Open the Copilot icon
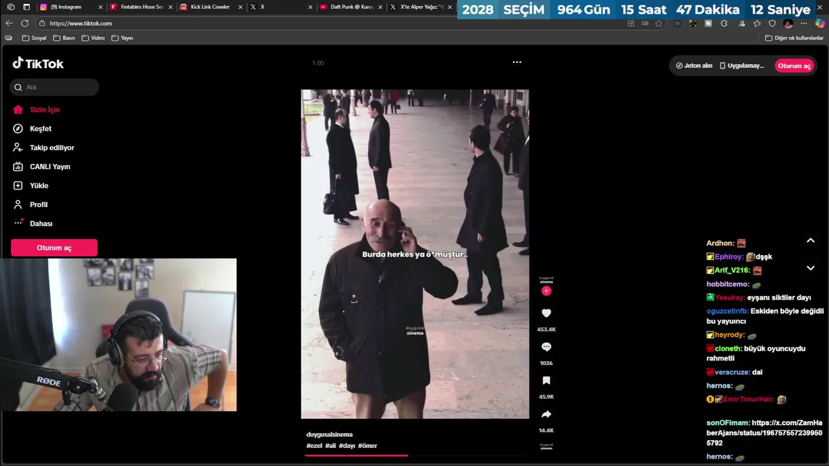Screen dimensions: 829x466 coord(820,23)
